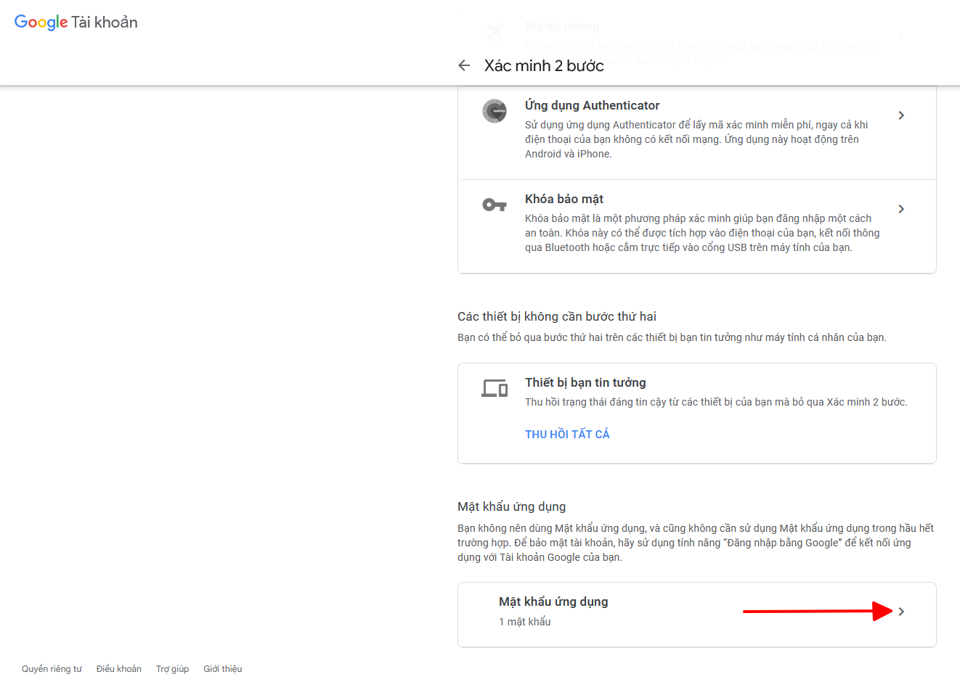Open app passwords via the chevron arrow
960x682 pixels.
(900, 612)
